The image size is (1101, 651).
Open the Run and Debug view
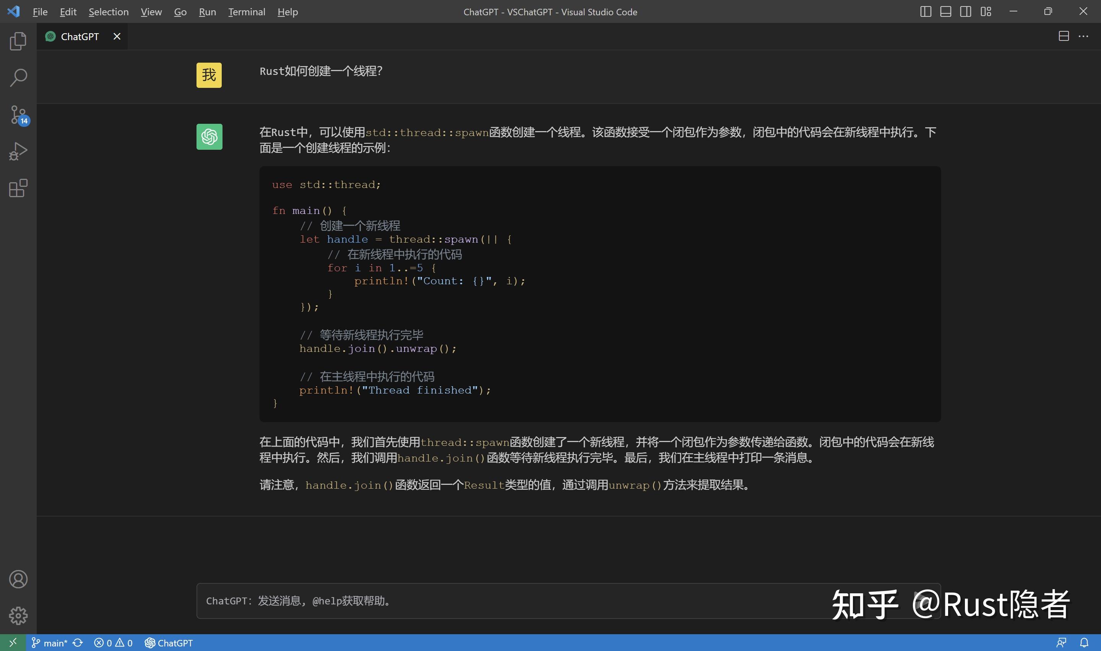pos(18,151)
